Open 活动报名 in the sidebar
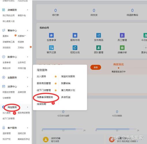Screen dimensions: 147x144 [7, 48]
